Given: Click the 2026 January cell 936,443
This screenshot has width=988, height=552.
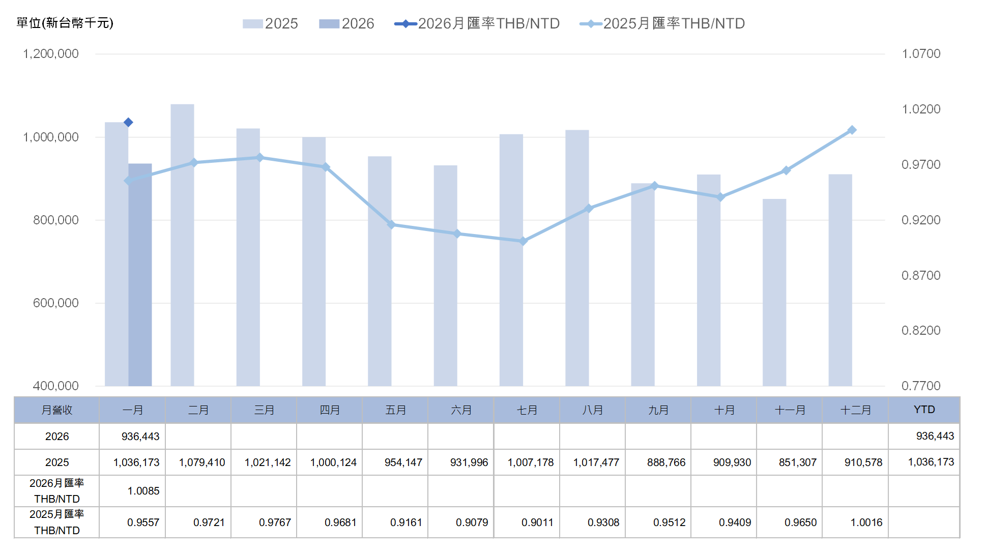Looking at the screenshot, I should point(140,437).
